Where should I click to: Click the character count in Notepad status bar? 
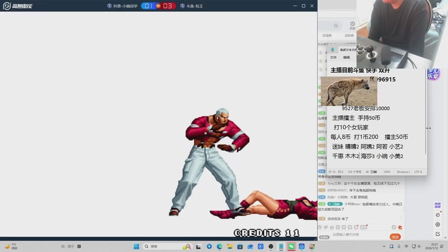[354, 172]
